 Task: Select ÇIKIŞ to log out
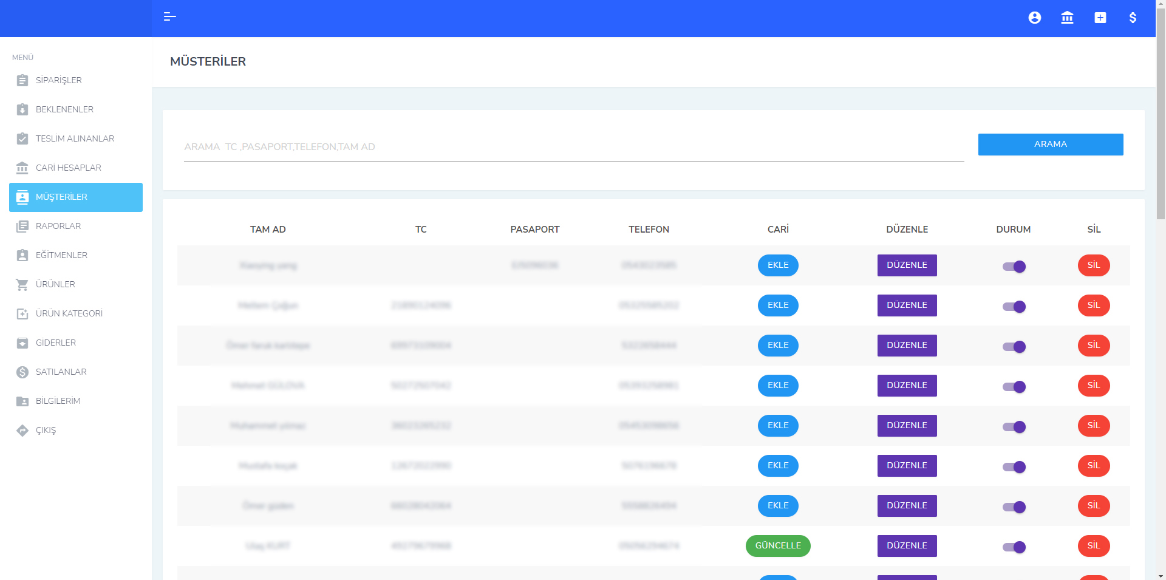point(76,430)
